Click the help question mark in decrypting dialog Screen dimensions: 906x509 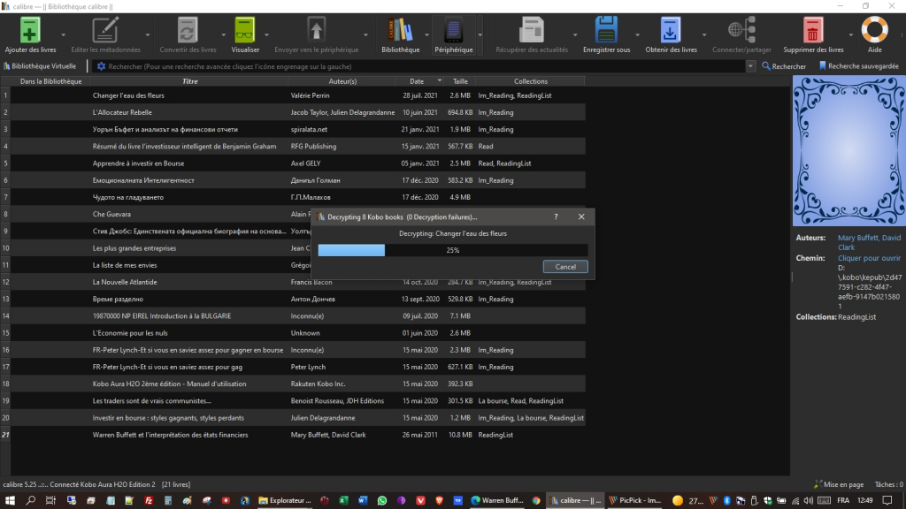(556, 217)
